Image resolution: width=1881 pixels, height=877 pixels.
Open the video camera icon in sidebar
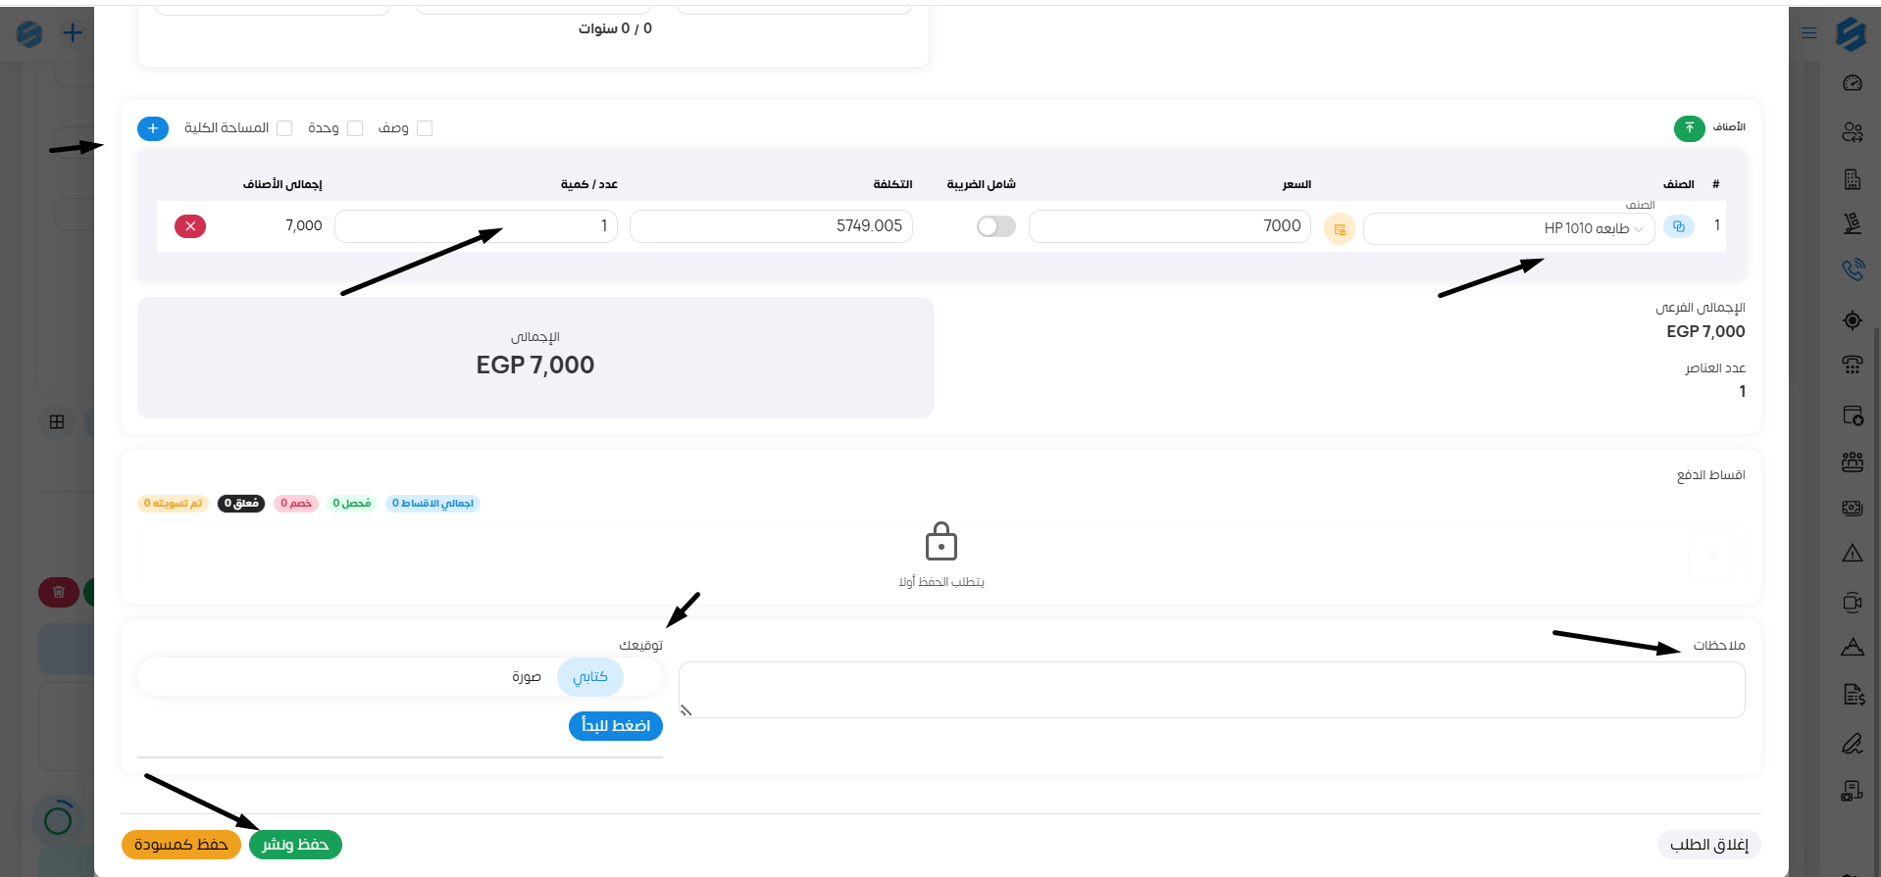pyautogui.click(x=1852, y=603)
